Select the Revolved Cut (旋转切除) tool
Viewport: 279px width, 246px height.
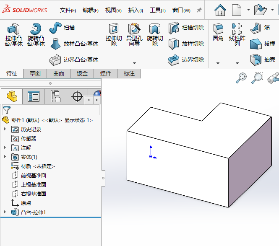(155, 35)
